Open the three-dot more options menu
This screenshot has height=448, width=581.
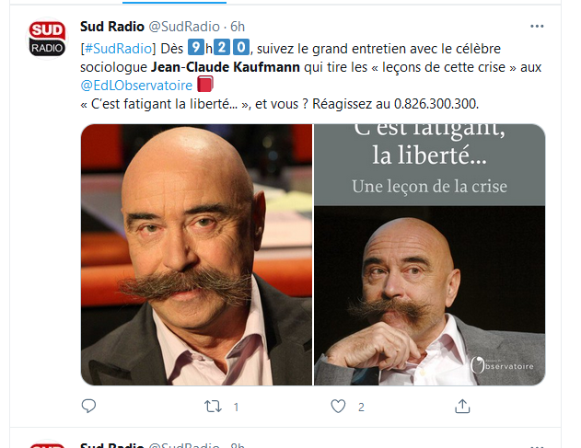[x=537, y=27]
